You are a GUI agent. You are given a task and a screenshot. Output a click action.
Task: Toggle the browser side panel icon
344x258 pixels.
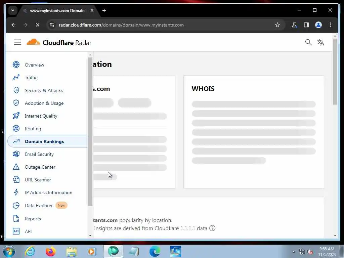pyautogui.click(x=306, y=25)
